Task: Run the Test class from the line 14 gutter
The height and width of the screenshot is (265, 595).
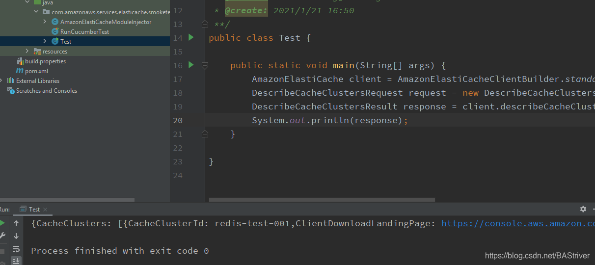Action: pyautogui.click(x=191, y=37)
